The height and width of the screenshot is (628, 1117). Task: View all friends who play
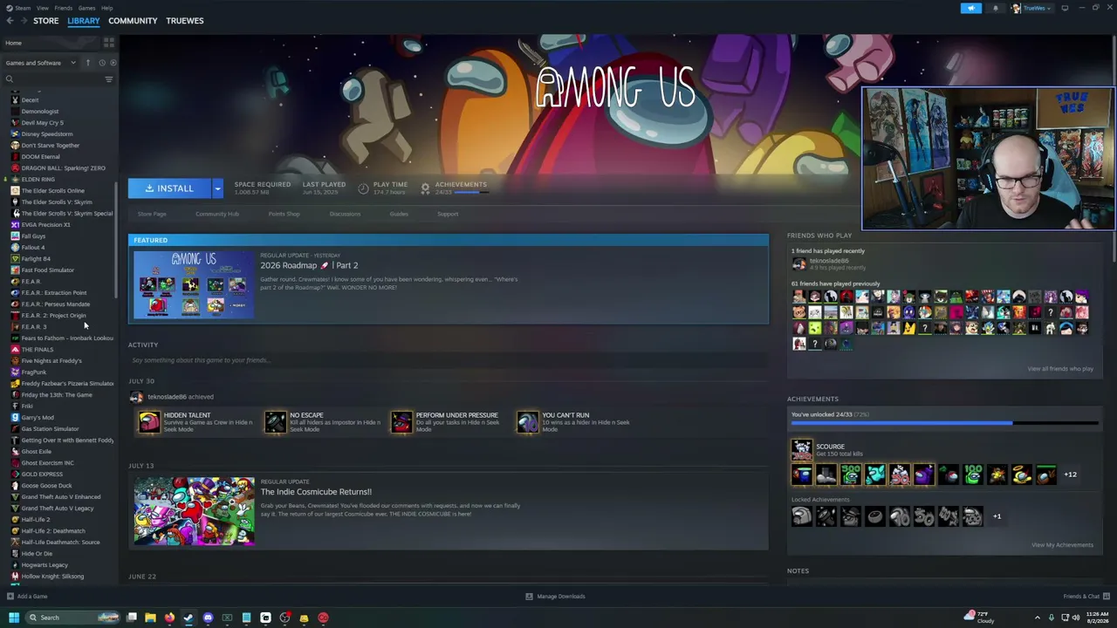1060,369
